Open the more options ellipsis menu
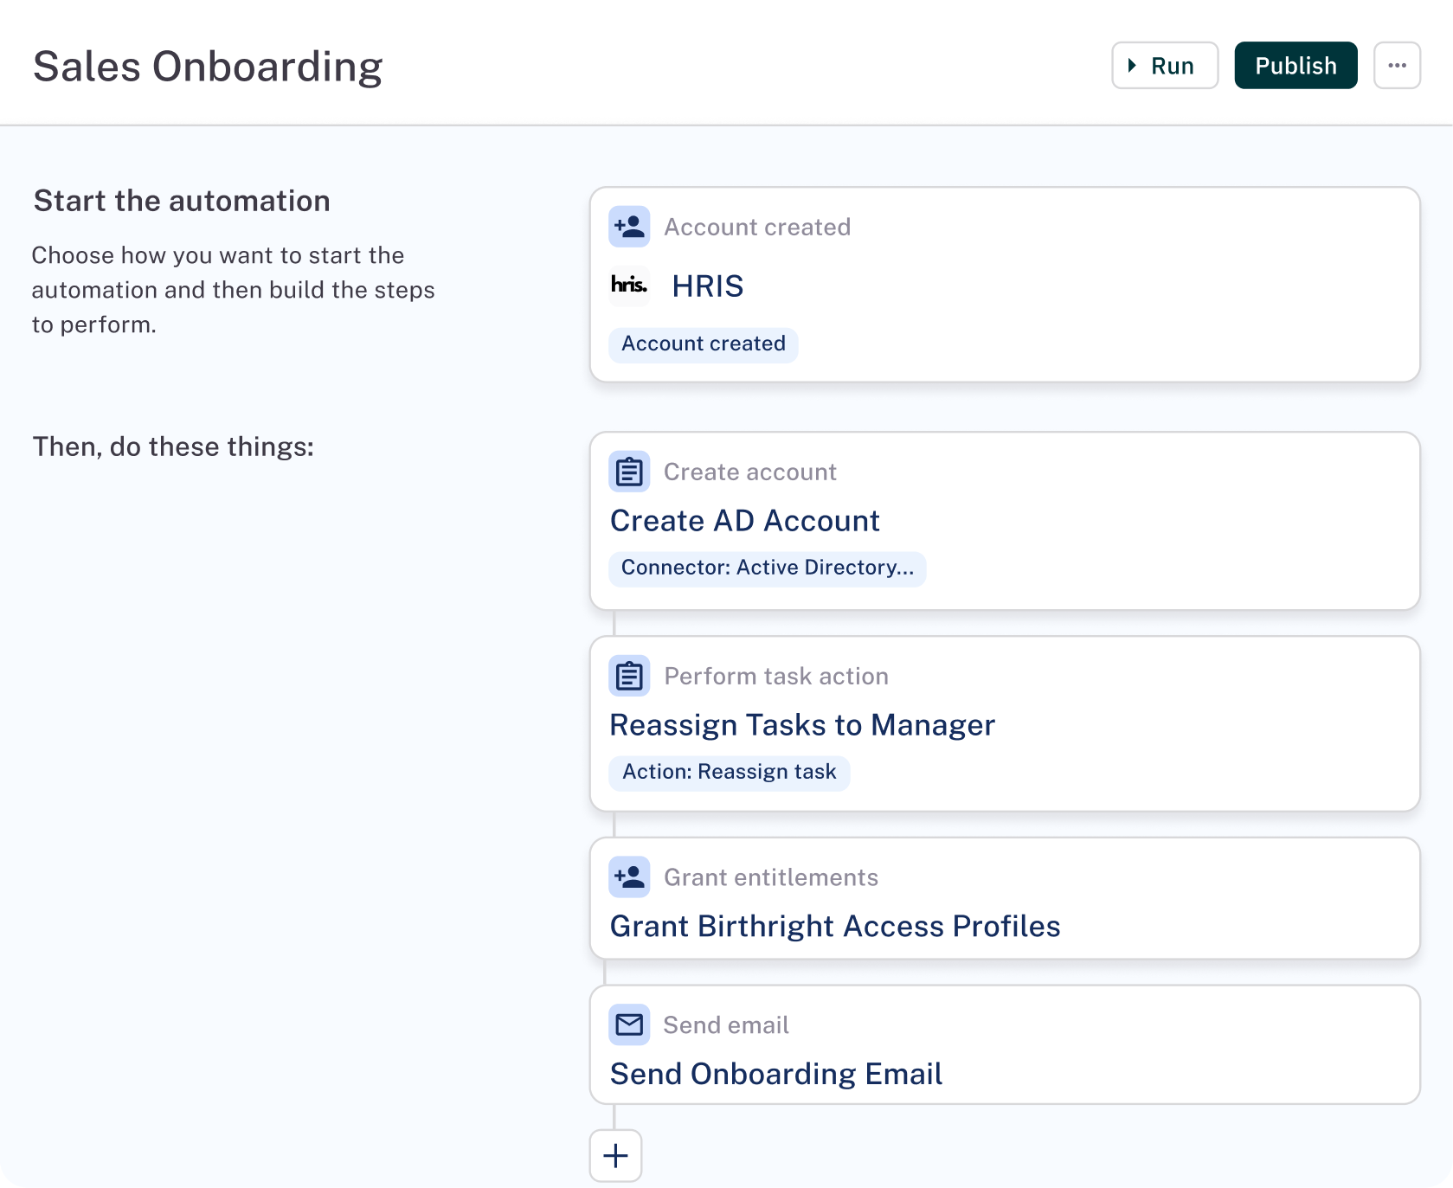 [1397, 65]
